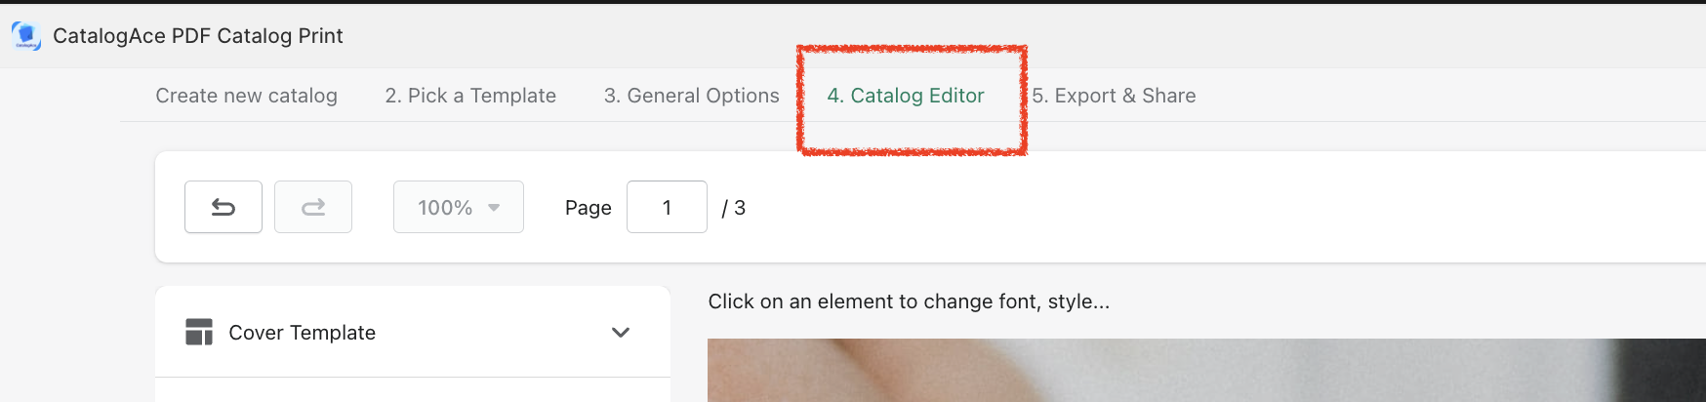Jump to Export & Share step
Image resolution: width=1706 pixels, height=402 pixels.
click(1114, 96)
